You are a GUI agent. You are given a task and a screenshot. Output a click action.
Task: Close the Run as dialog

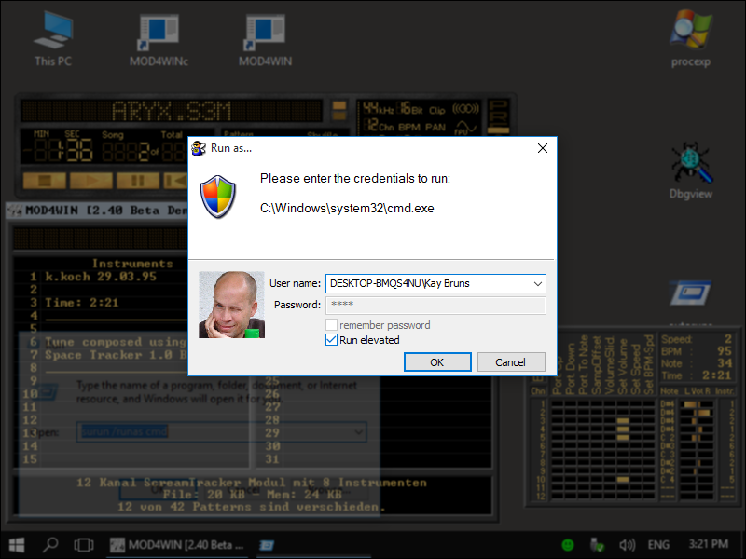[x=543, y=148]
